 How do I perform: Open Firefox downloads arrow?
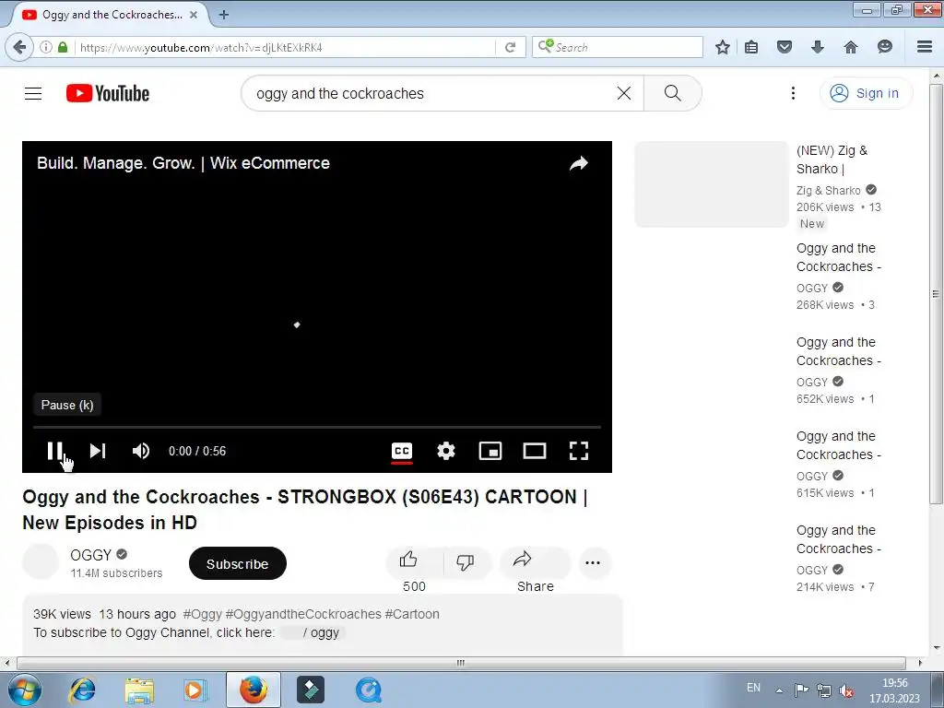tap(817, 47)
